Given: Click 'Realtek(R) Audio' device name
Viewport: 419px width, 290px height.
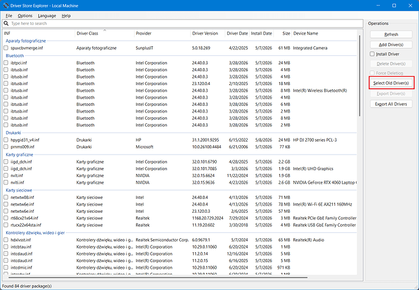Looking at the screenshot, I should tap(308, 240).
